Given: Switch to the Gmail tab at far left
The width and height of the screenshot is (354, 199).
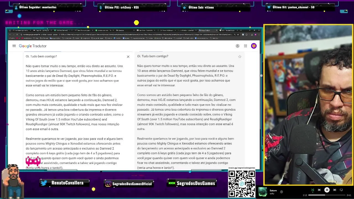Looking at the screenshot, I should pos(21,30).
